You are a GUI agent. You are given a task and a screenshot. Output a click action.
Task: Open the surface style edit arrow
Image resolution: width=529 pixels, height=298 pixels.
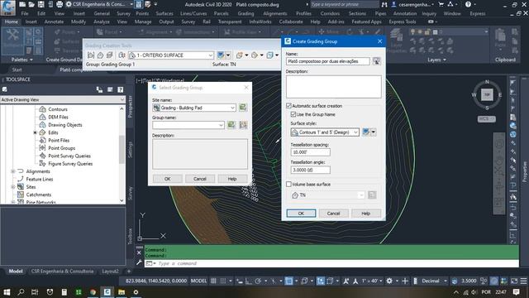click(374, 132)
